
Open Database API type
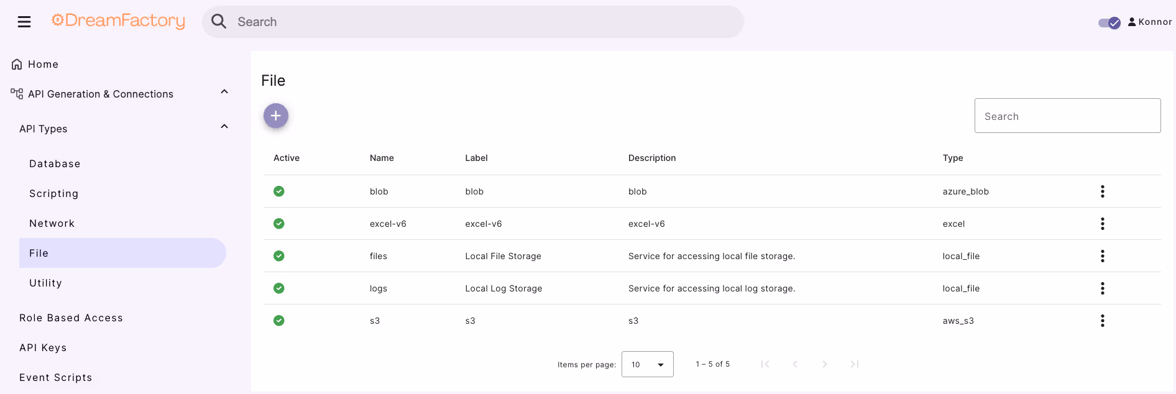[55, 163]
